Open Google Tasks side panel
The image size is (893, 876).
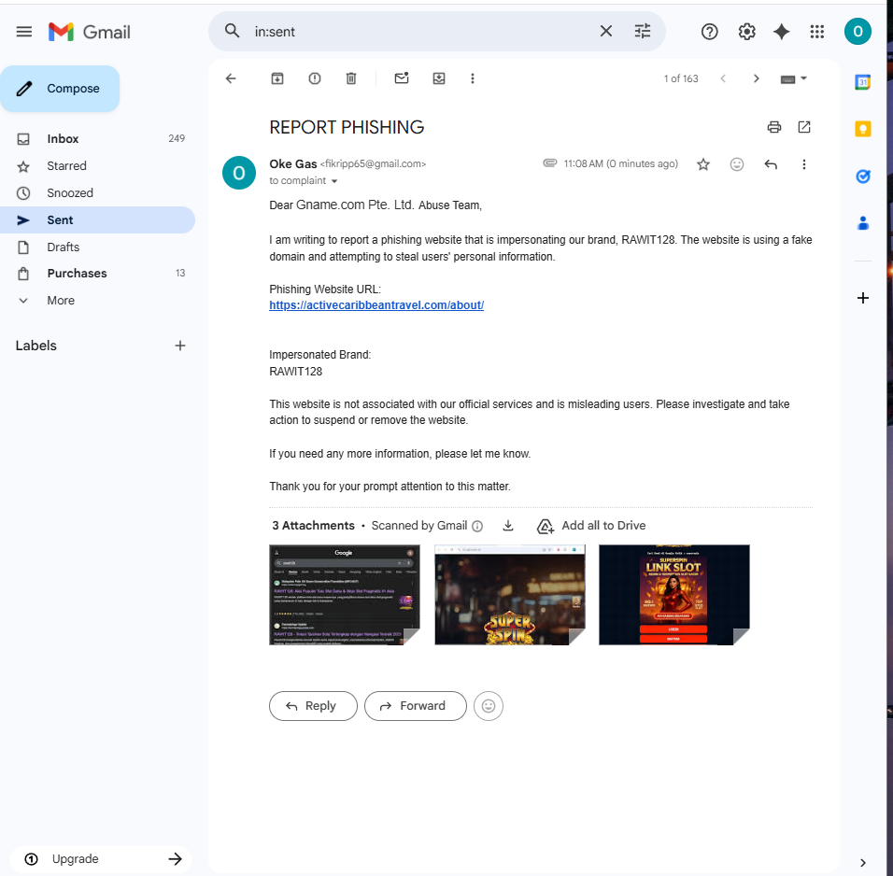[x=863, y=176]
